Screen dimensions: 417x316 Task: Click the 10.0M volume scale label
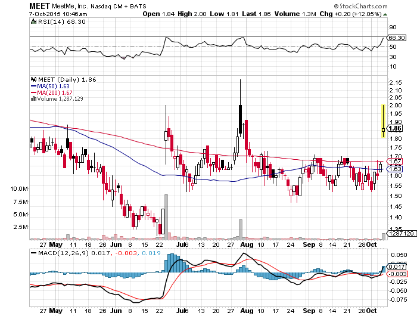pos(19,189)
